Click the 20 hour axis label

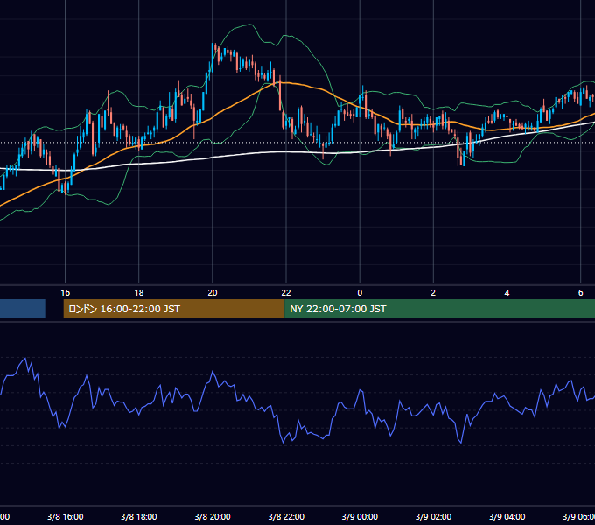coord(213,293)
